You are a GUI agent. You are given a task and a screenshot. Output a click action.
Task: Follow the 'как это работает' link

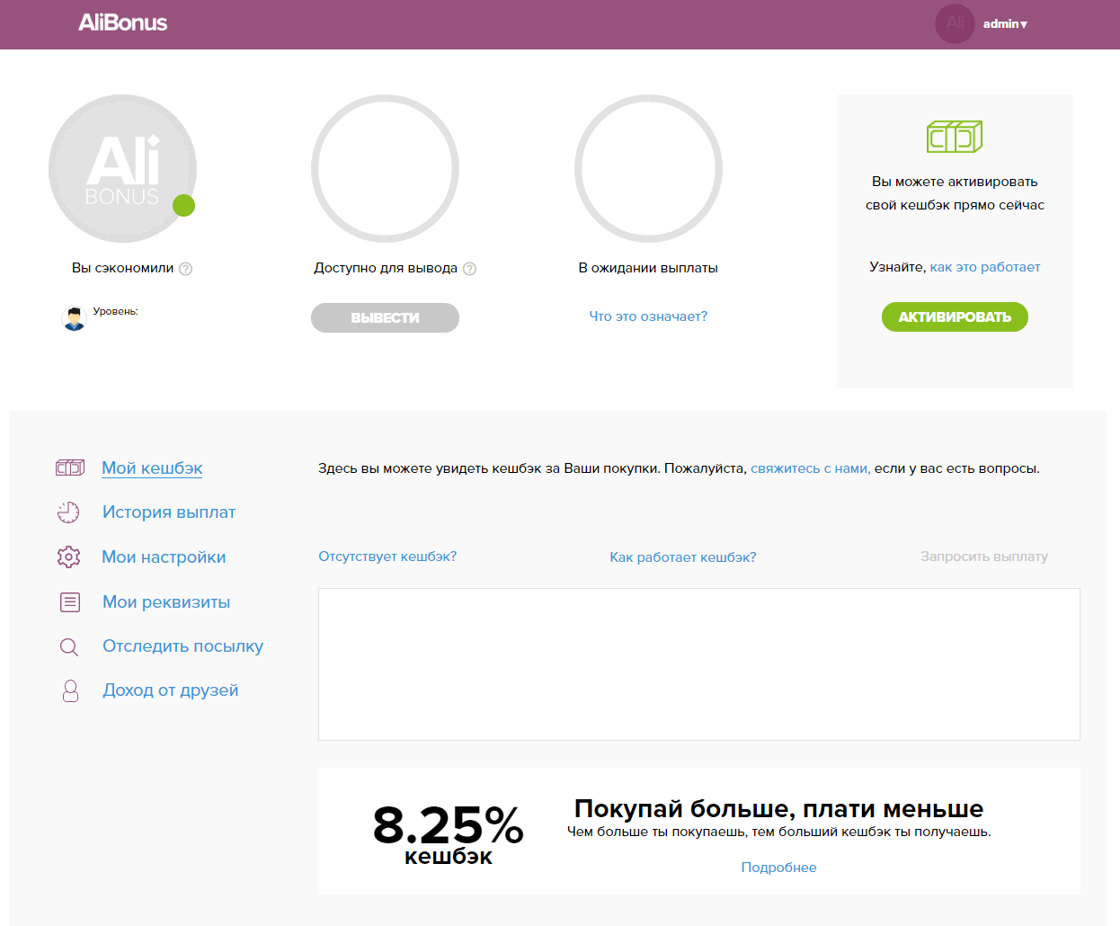[x=985, y=267]
